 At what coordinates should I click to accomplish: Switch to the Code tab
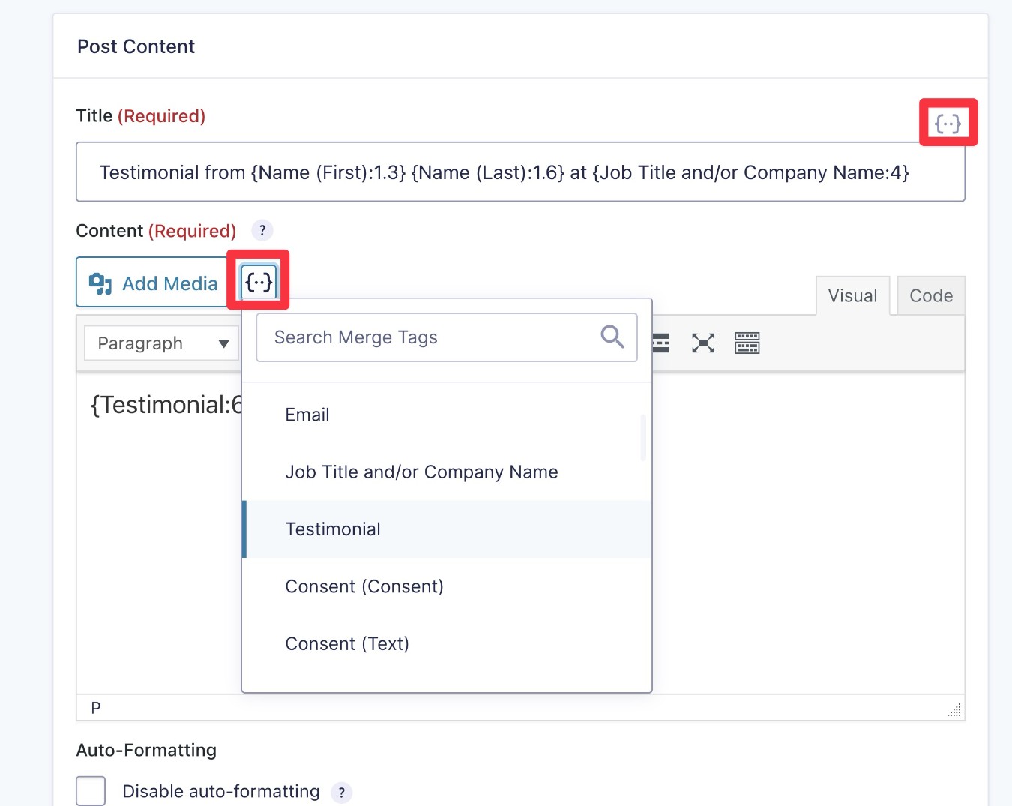930,295
